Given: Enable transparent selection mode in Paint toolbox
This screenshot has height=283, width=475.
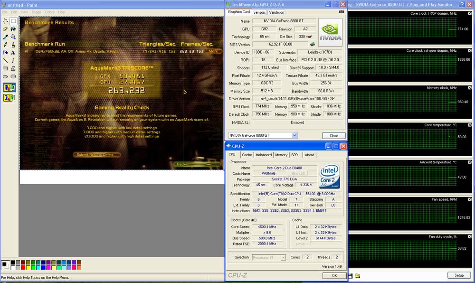Looking at the screenshot, I should coord(9,97).
